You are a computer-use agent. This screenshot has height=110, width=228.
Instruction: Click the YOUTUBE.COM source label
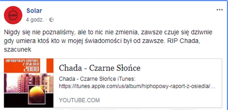[x=79, y=100]
